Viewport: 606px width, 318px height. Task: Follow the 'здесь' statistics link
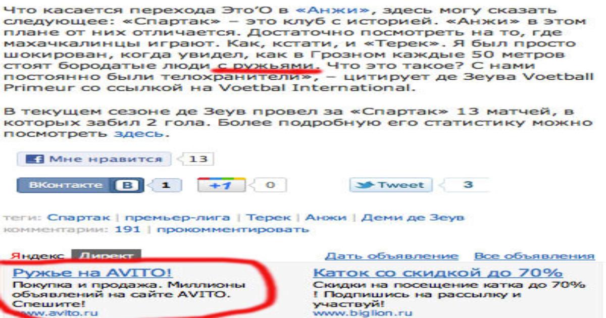point(139,134)
